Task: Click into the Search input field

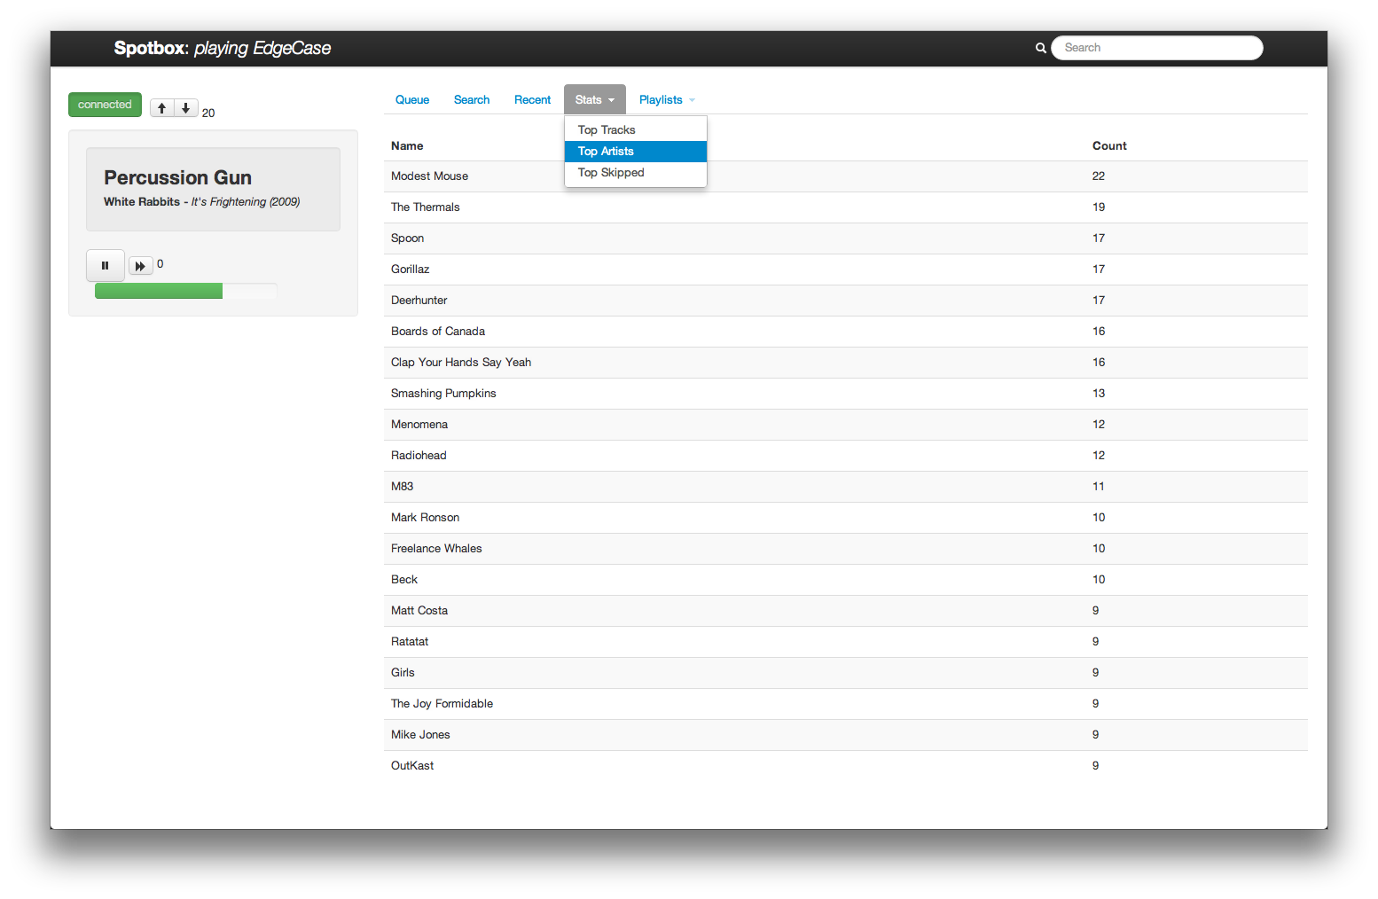Action: click(1156, 48)
